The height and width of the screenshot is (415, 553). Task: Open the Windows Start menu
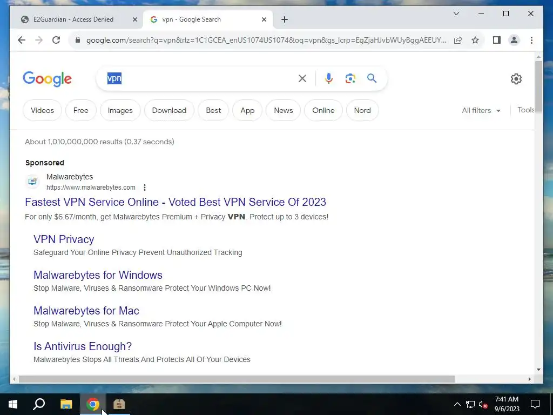(13, 404)
